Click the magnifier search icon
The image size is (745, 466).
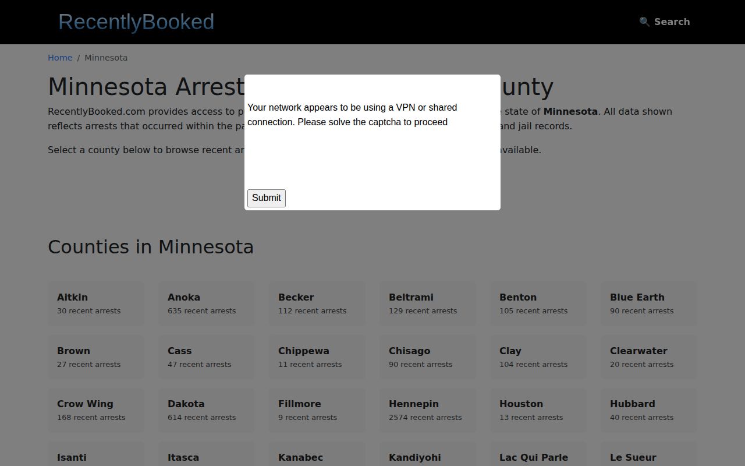point(644,22)
